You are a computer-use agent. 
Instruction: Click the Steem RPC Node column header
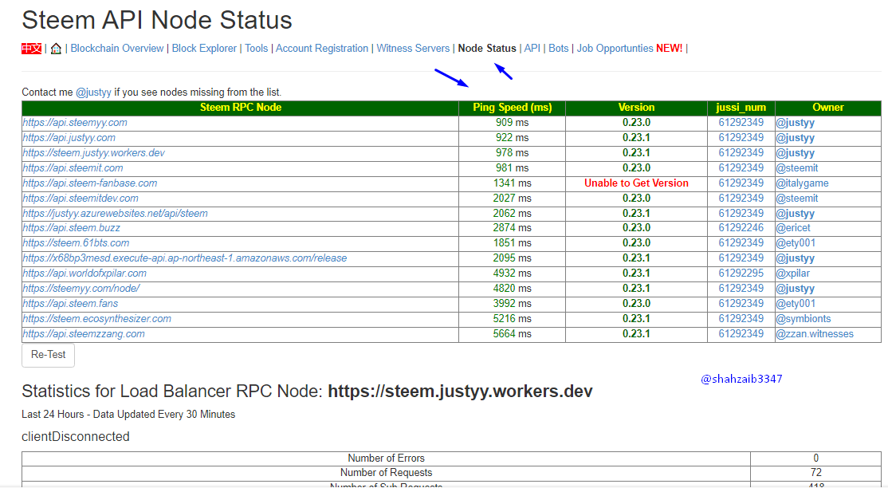point(240,108)
